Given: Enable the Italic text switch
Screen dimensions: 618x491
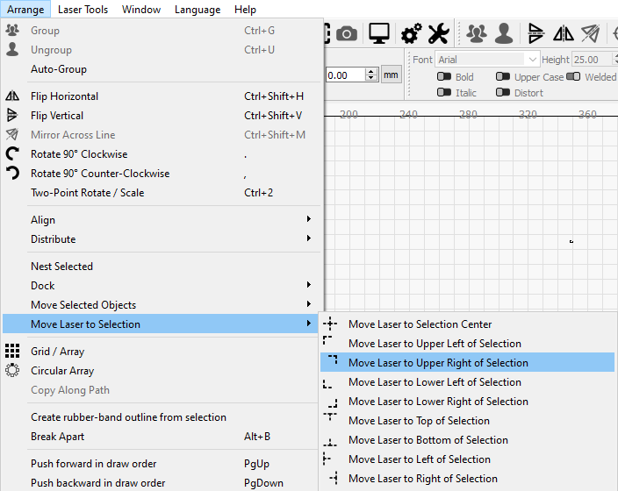Looking at the screenshot, I should tap(444, 93).
